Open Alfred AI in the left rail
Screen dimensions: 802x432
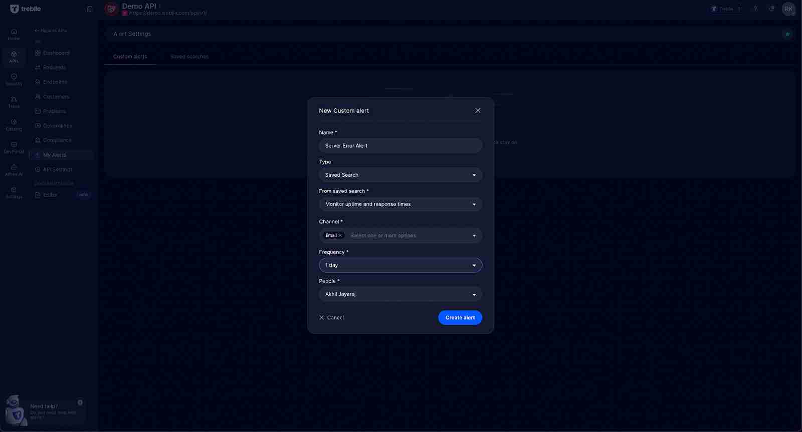click(x=14, y=170)
